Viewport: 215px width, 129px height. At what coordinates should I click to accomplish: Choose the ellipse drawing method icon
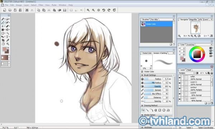point(164,110)
